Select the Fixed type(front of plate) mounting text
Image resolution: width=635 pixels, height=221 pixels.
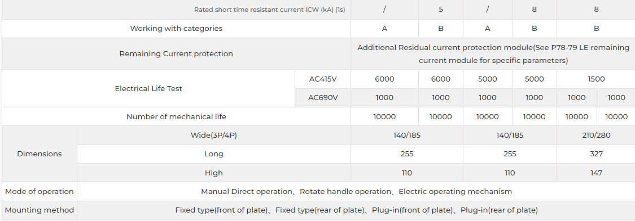[221, 210]
